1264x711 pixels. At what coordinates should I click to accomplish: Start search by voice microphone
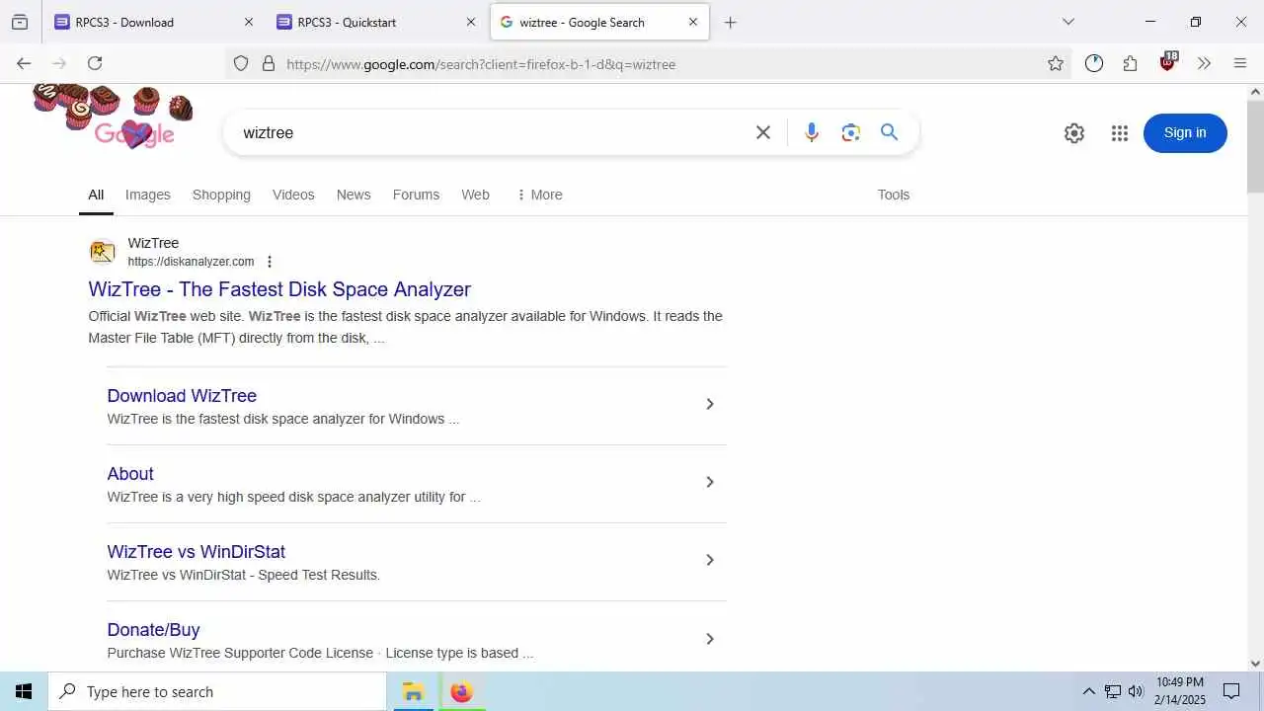tap(812, 132)
